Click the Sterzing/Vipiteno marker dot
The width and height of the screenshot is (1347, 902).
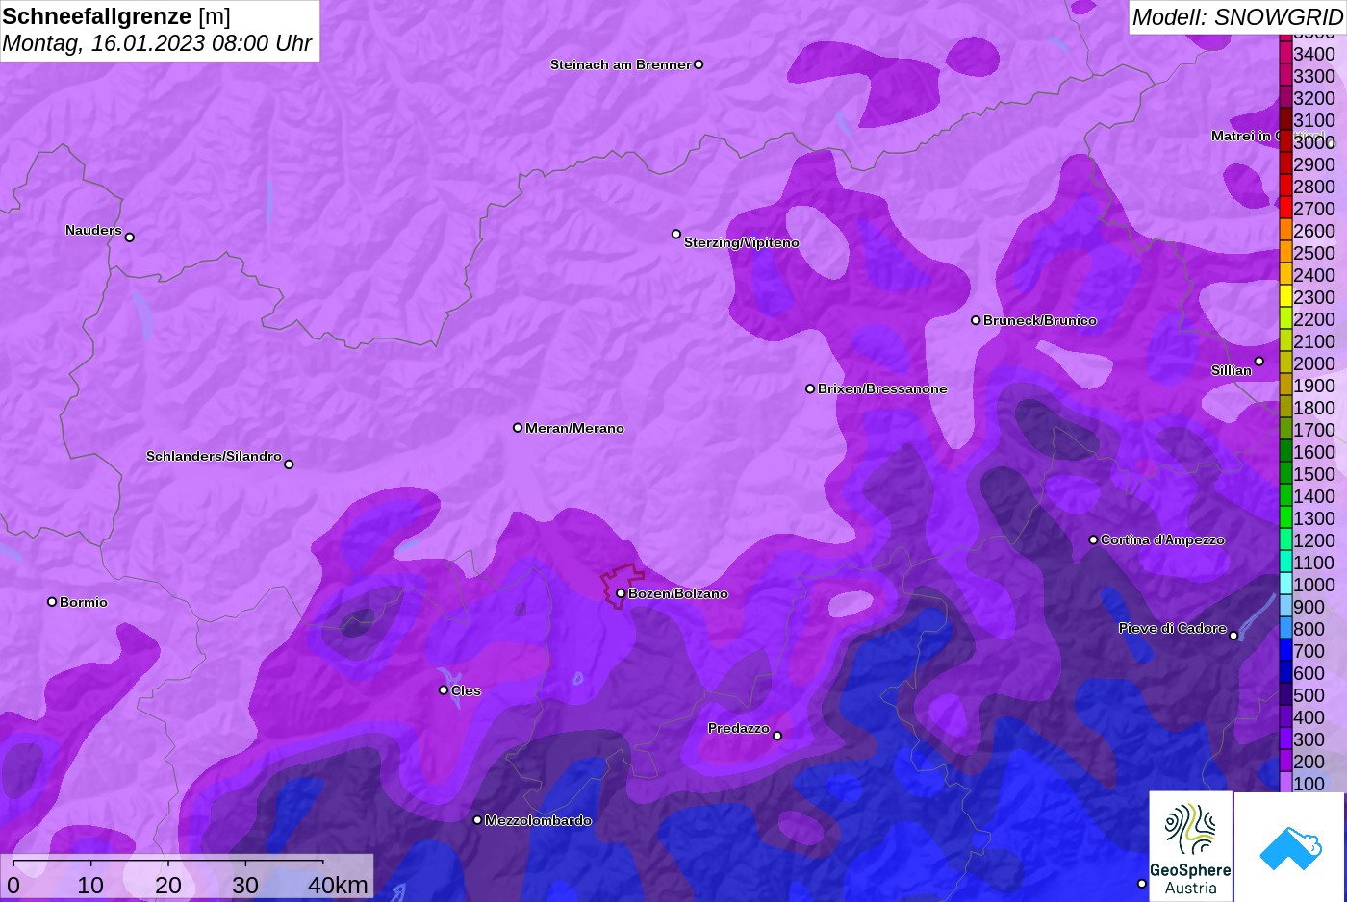[x=676, y=234]
